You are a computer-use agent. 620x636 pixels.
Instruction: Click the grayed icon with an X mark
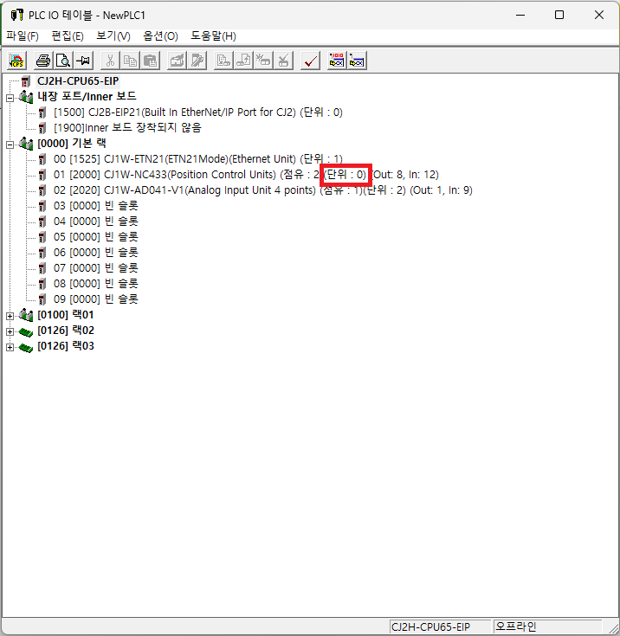tap(283, 61)
